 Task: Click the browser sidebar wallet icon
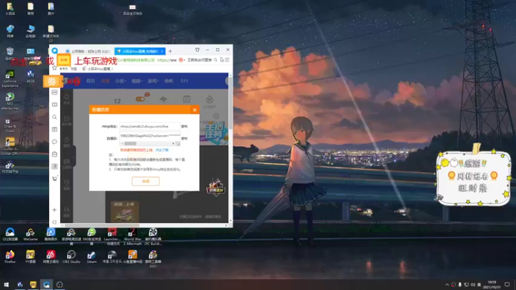55,154
